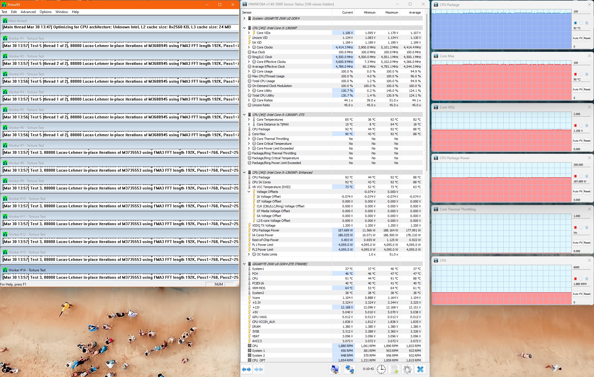Click Auto Fit in CPU Package Power graph
Screen dimensions: 594x377
[x=577, y=191]
